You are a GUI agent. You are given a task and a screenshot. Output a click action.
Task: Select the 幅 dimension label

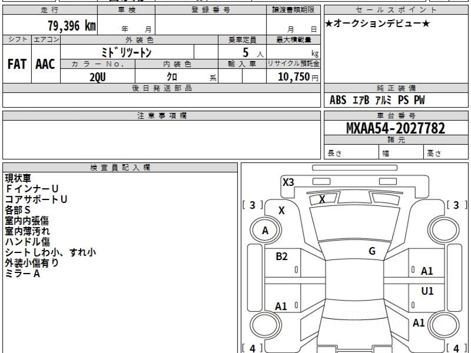(x=386, y=154)
